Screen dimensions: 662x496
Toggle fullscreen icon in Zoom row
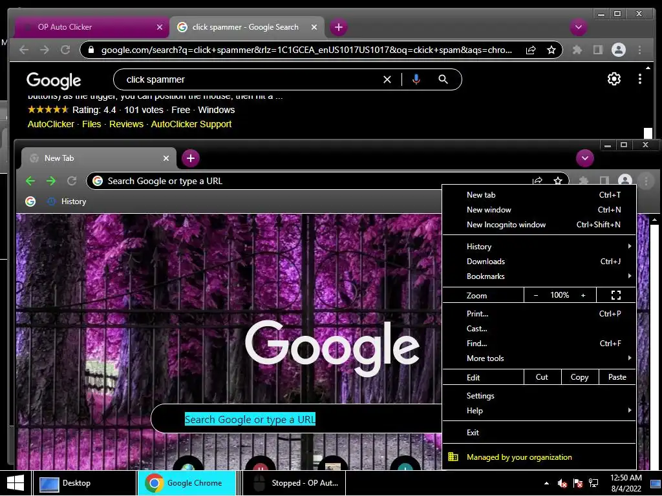(616, 295)
